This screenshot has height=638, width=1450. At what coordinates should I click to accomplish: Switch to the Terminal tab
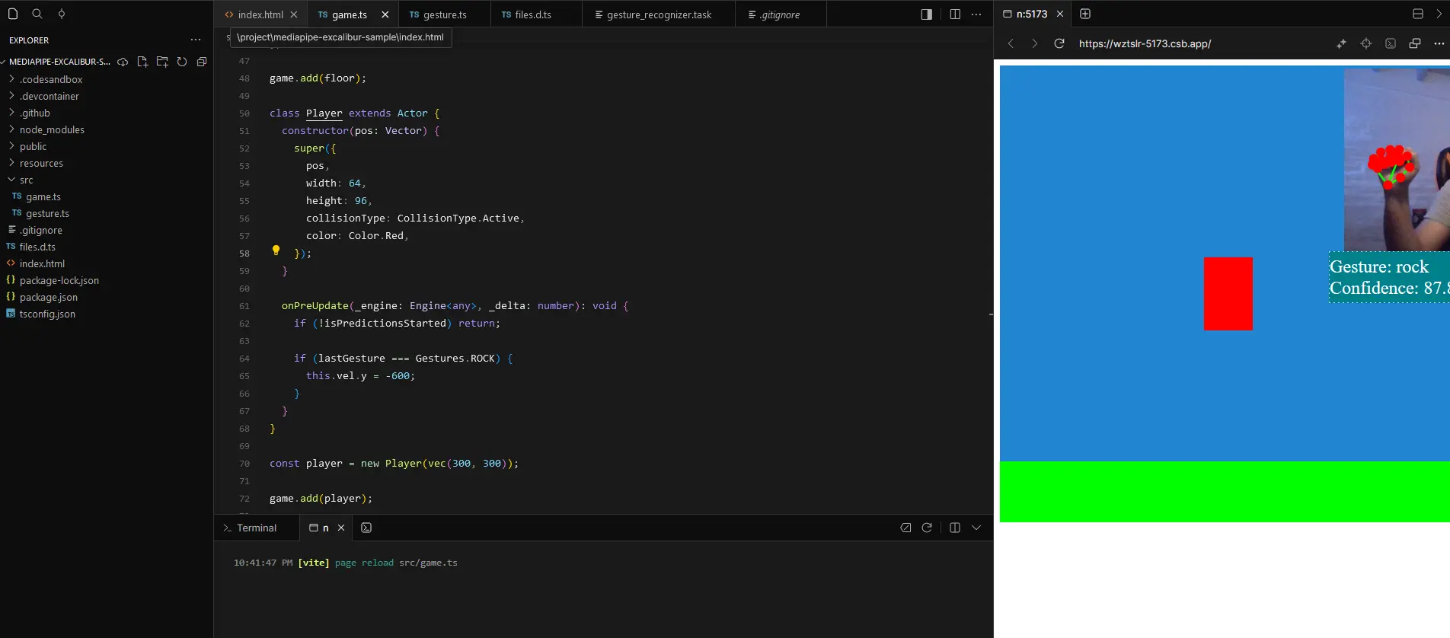click(250, 528)
